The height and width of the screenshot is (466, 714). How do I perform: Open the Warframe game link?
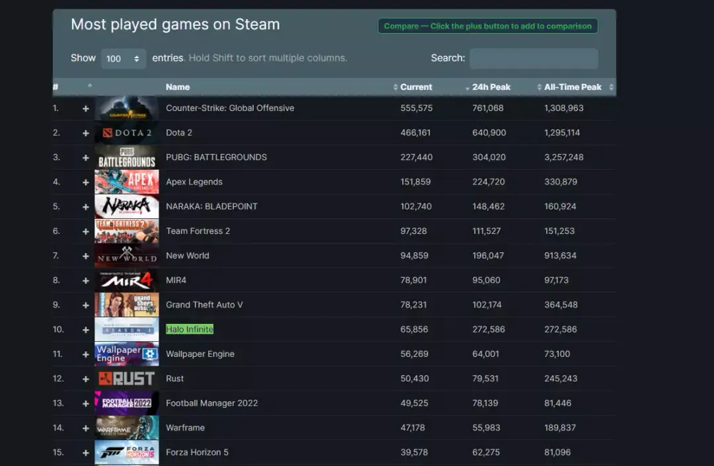185,428
